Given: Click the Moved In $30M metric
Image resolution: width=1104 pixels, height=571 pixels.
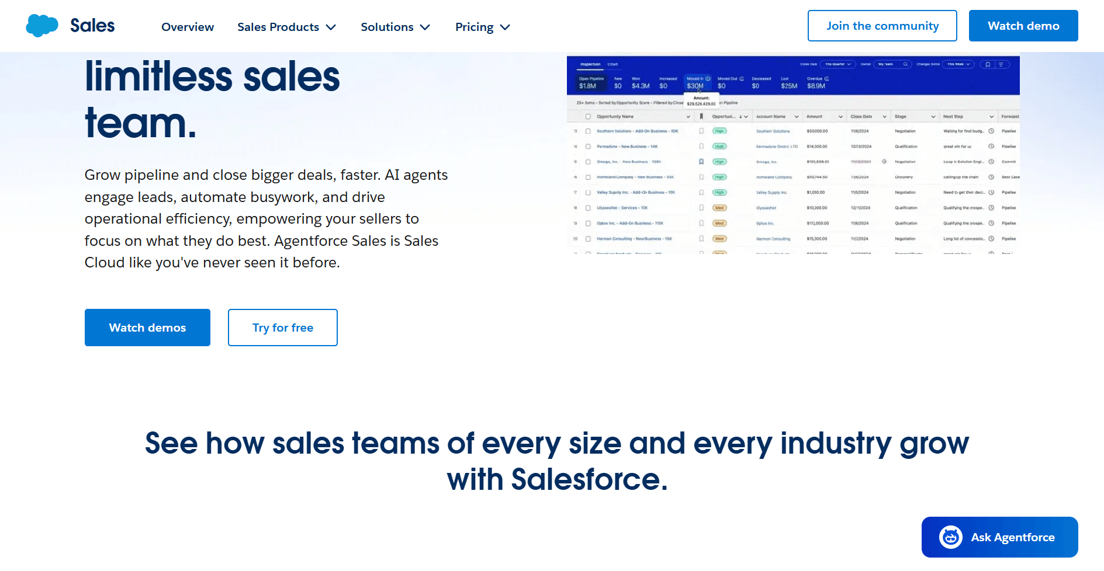Looking at the screenshot, I should [x=698, y=82].
